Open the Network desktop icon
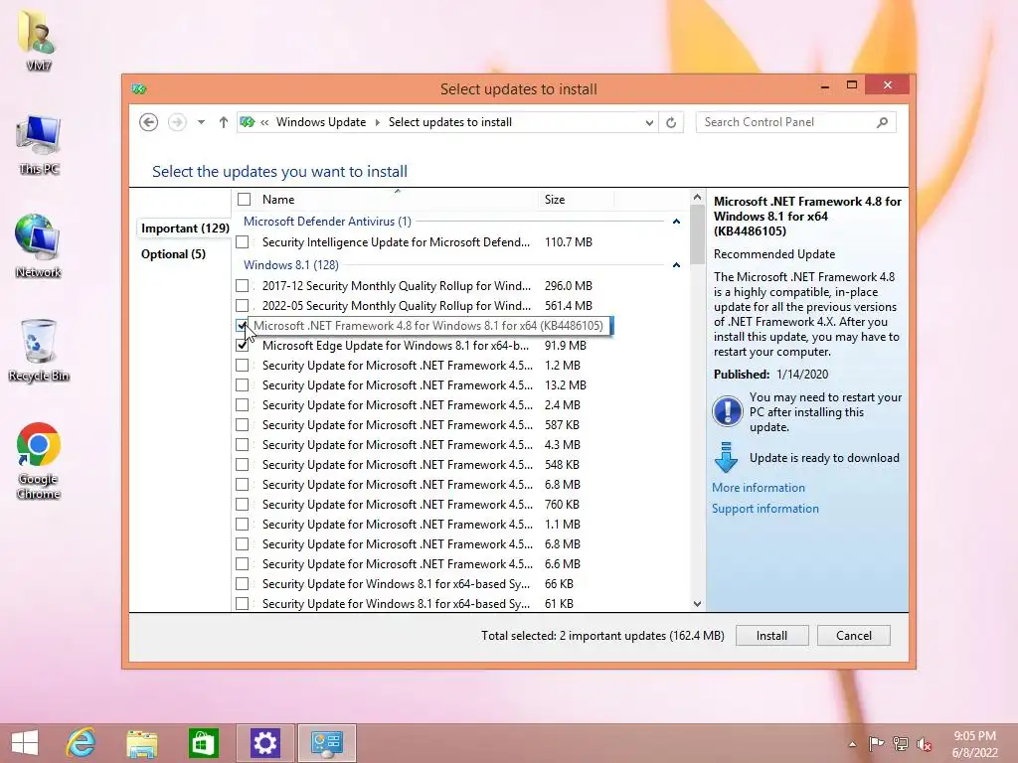 click(39, 246)
